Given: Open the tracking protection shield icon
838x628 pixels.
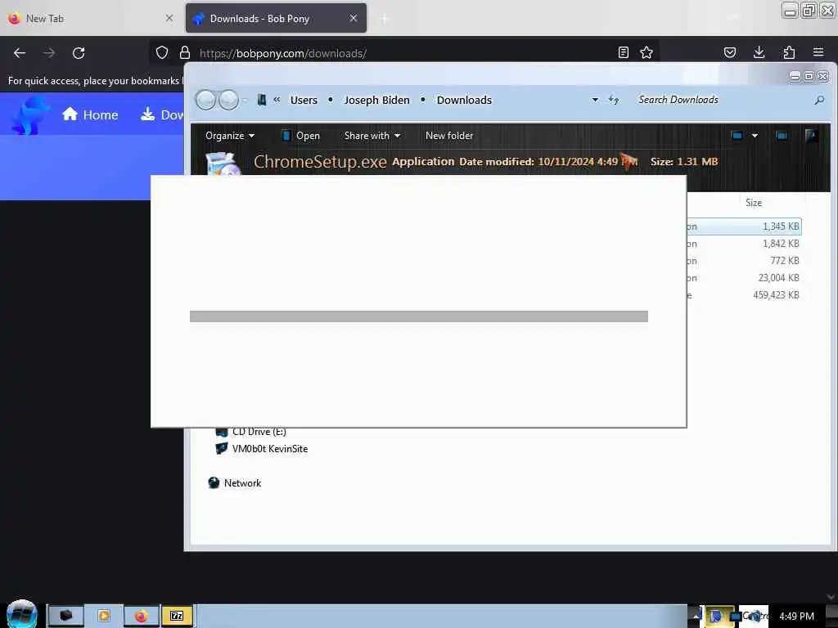Looking at the screenshot, I should (162, 52).
